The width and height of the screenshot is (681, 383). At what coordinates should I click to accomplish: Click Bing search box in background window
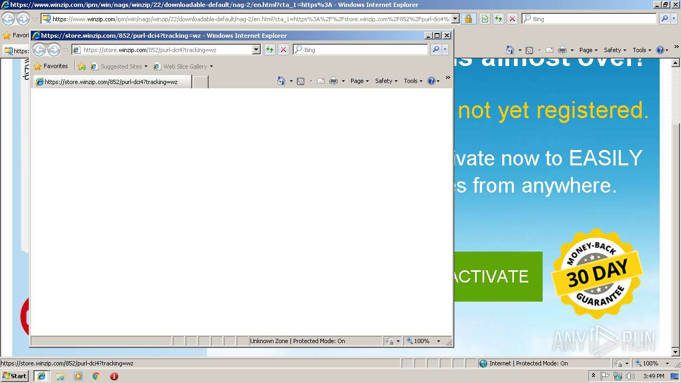point(589,19)
